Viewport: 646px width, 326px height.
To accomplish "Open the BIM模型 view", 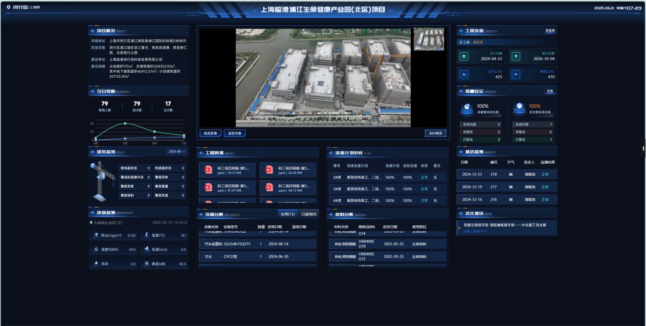I will coord(435,133).
